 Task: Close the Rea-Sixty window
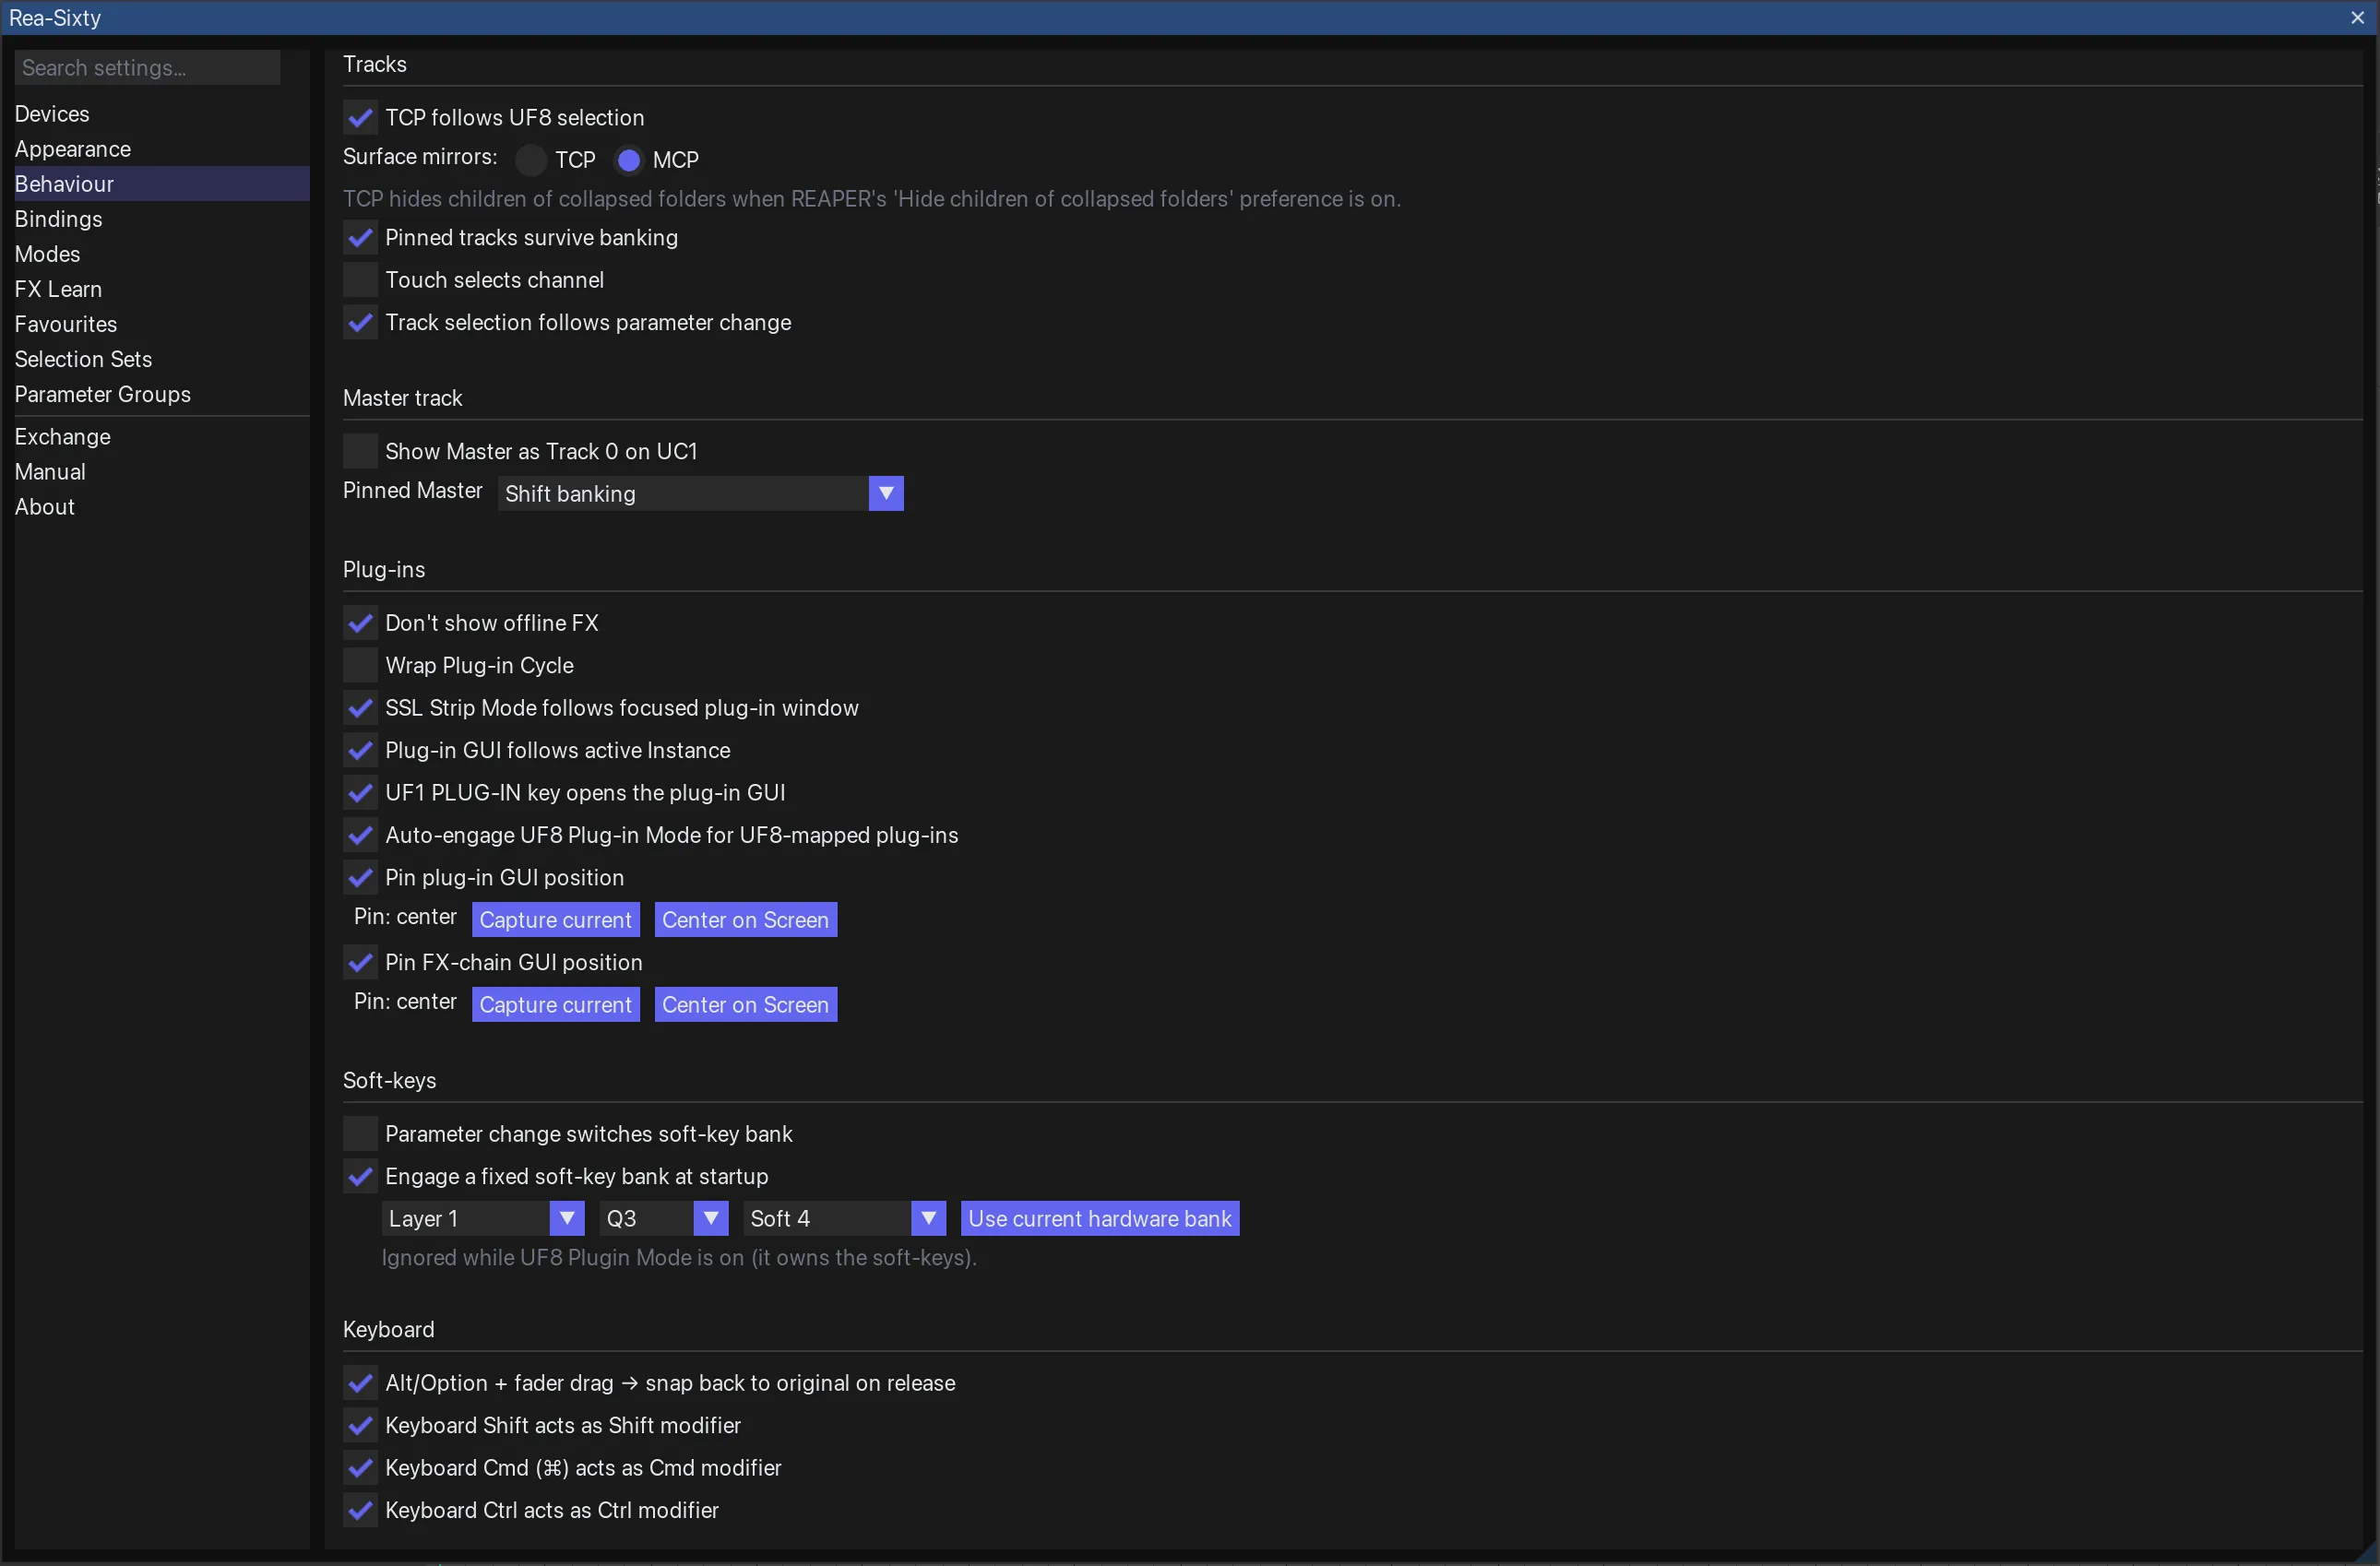2357,18
